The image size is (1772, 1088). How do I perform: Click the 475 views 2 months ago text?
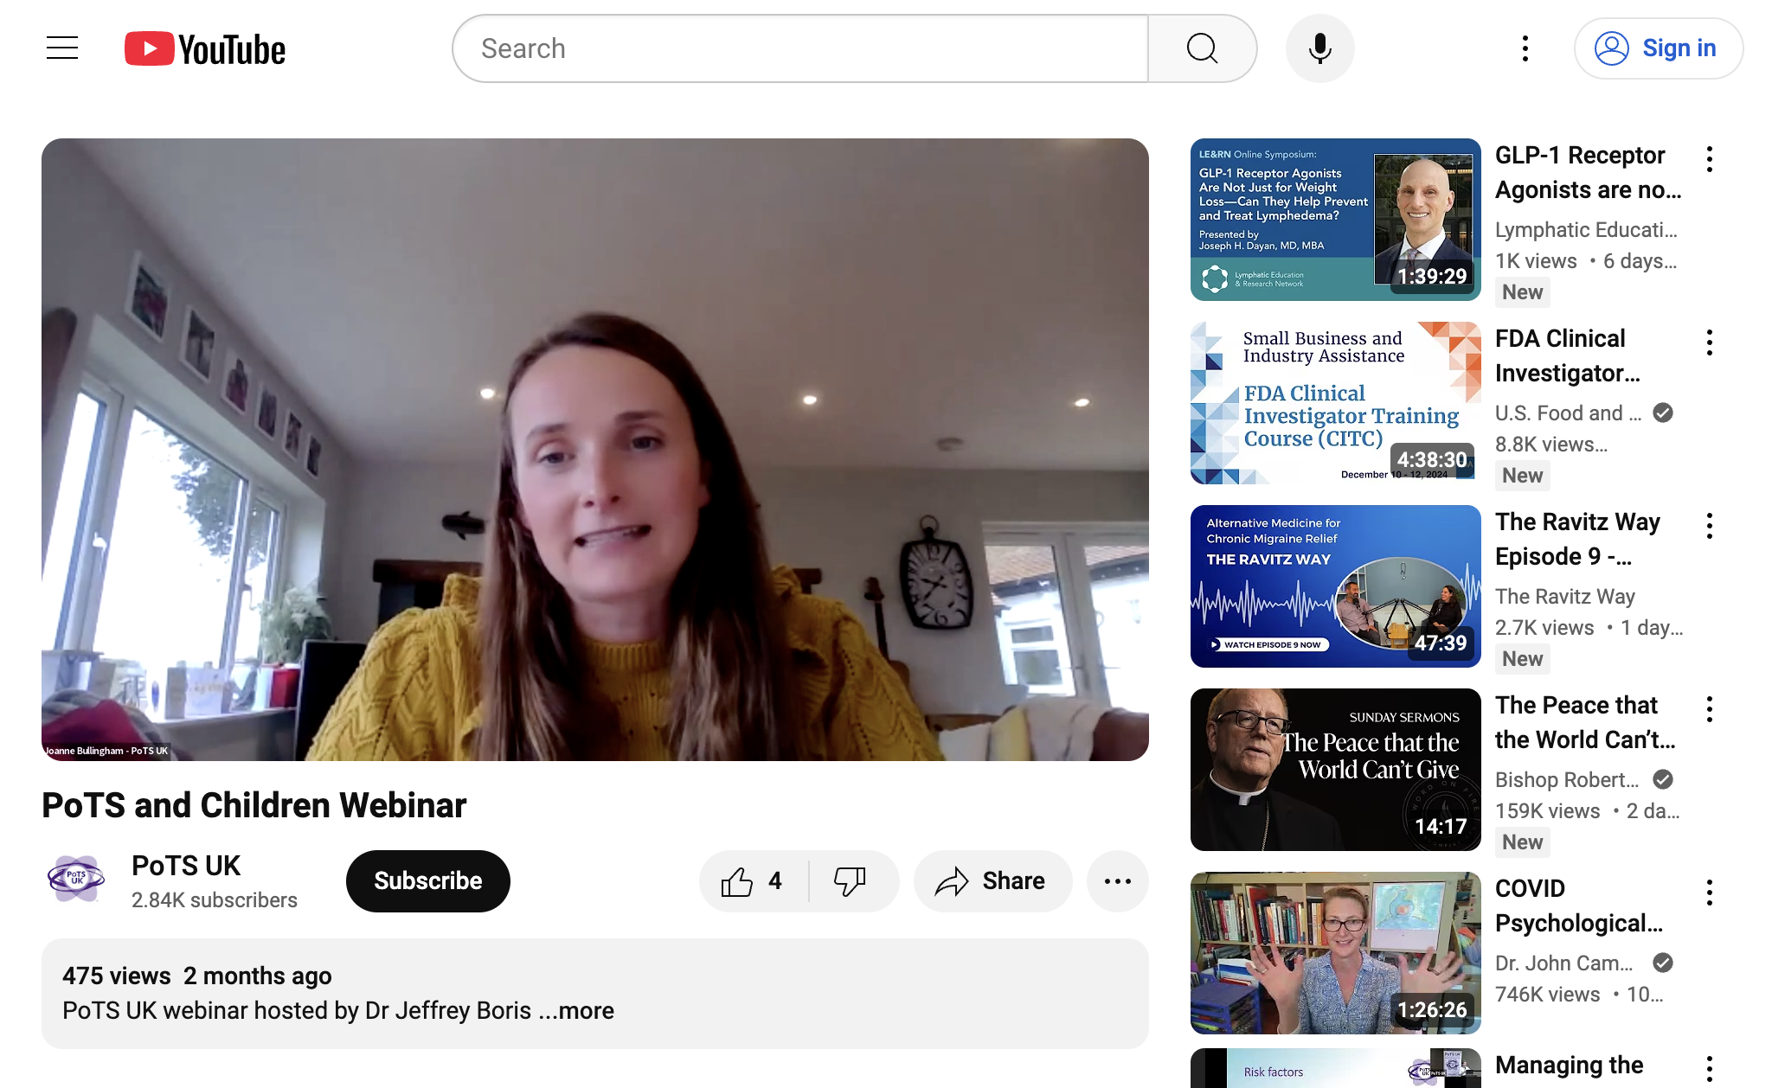tap(197, 976)
